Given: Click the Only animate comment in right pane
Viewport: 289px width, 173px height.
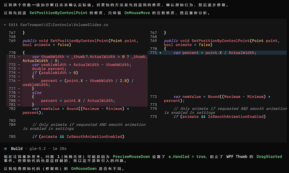Looking at the screenshot, I should [x=225, y=111].
